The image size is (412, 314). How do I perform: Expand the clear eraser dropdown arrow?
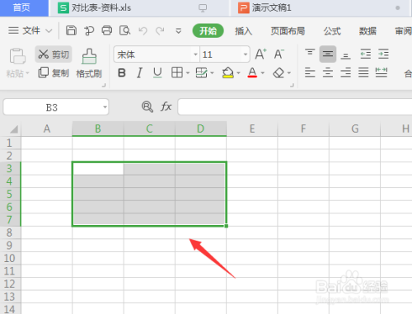click(x=289, y=73)
